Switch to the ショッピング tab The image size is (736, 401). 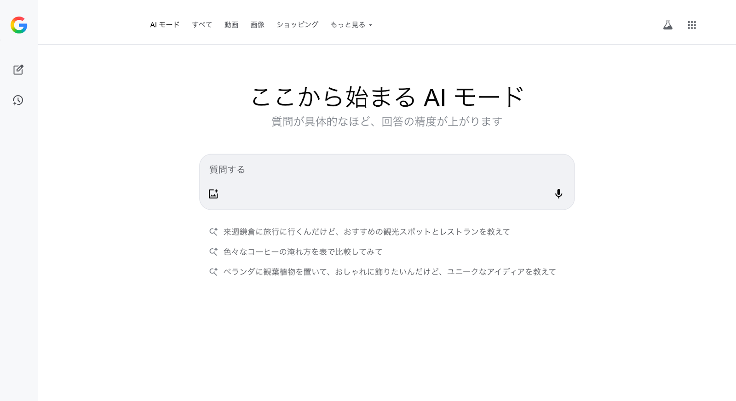[x=298, y=25]
